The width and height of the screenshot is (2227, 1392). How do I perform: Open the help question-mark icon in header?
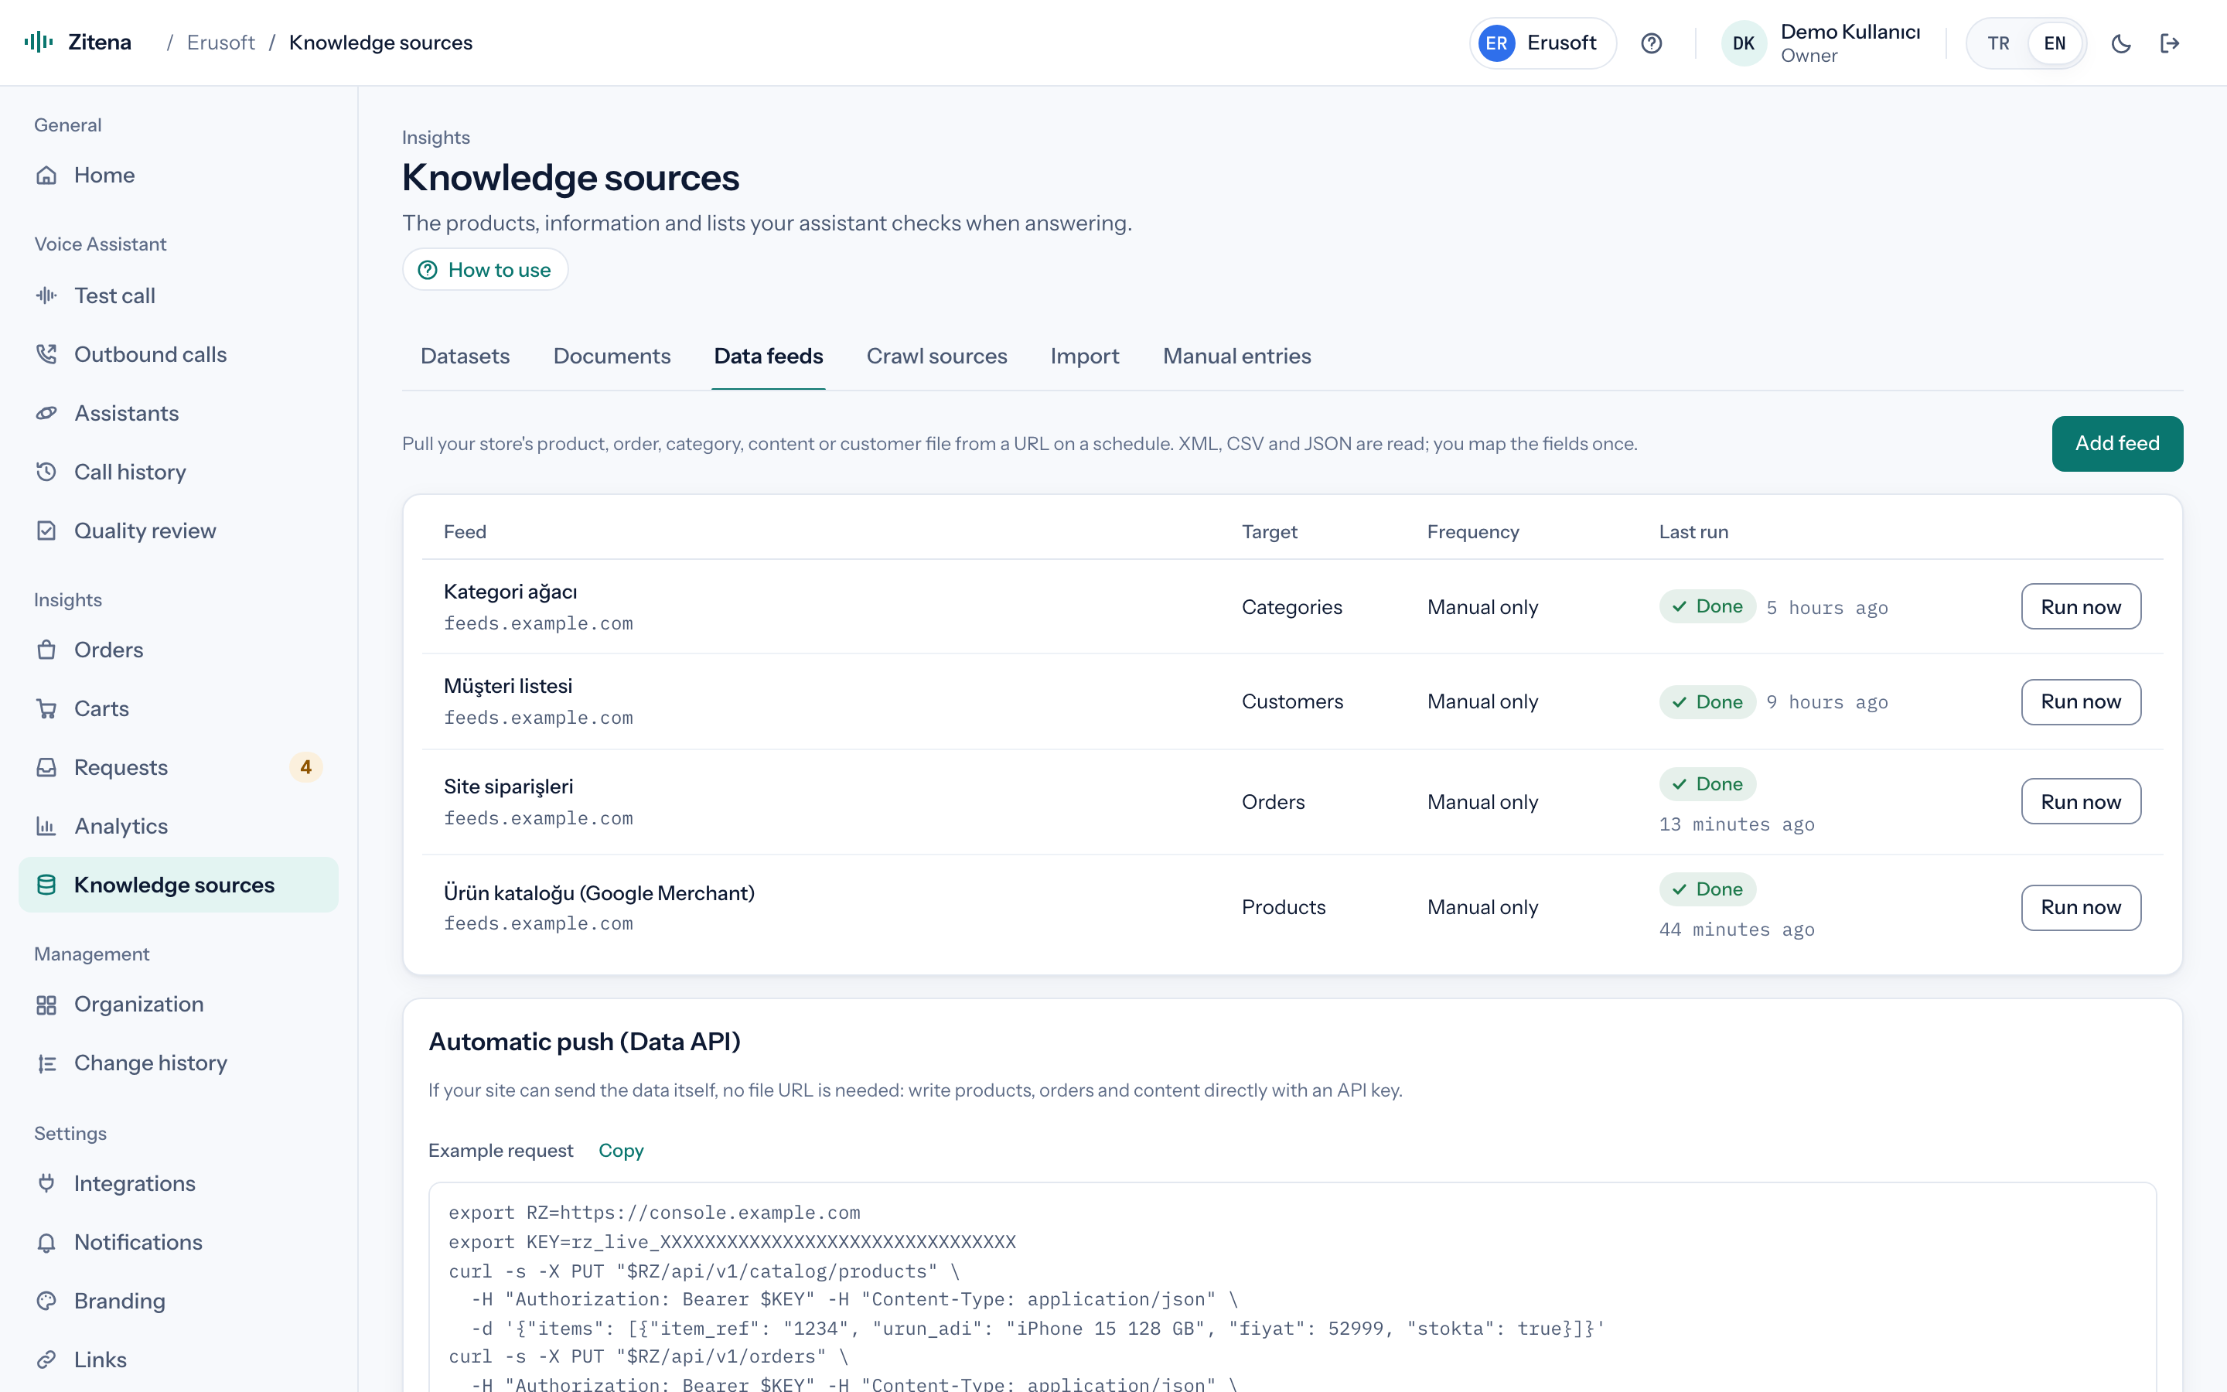coord(1651,43)
